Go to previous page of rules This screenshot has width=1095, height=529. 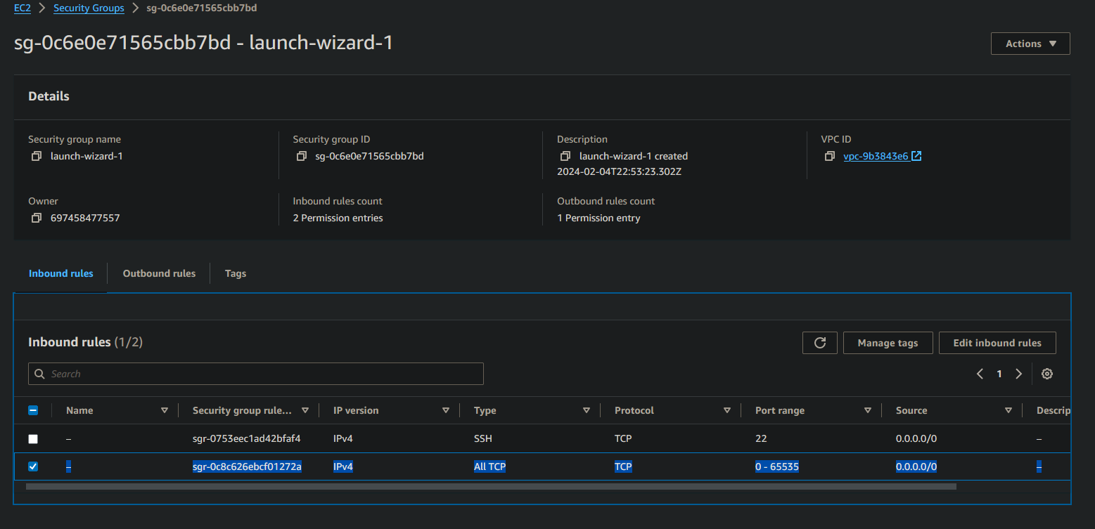pos(980,374)
